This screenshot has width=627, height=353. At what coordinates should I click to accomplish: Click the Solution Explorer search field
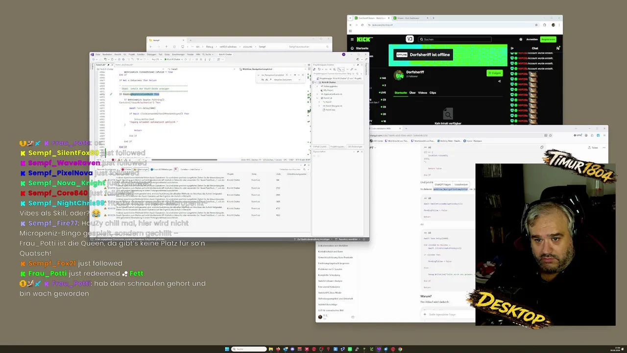click(x=337, y=75)
